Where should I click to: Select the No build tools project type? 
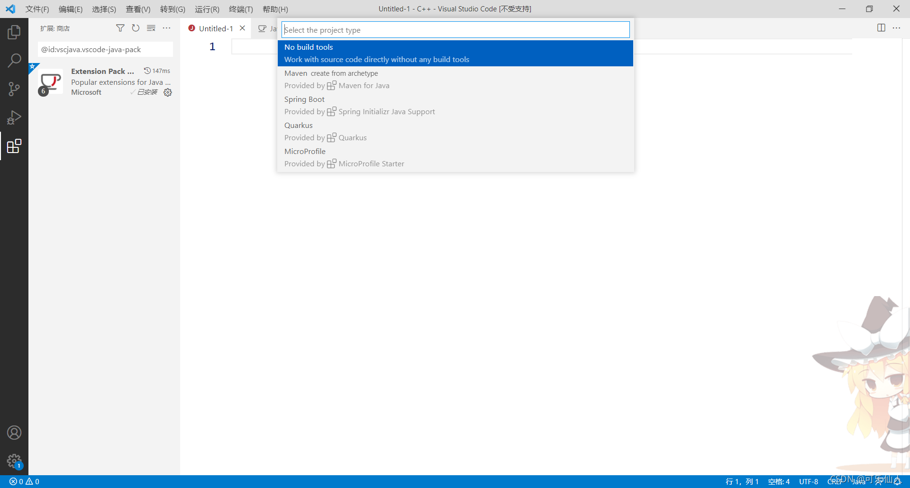455,53
